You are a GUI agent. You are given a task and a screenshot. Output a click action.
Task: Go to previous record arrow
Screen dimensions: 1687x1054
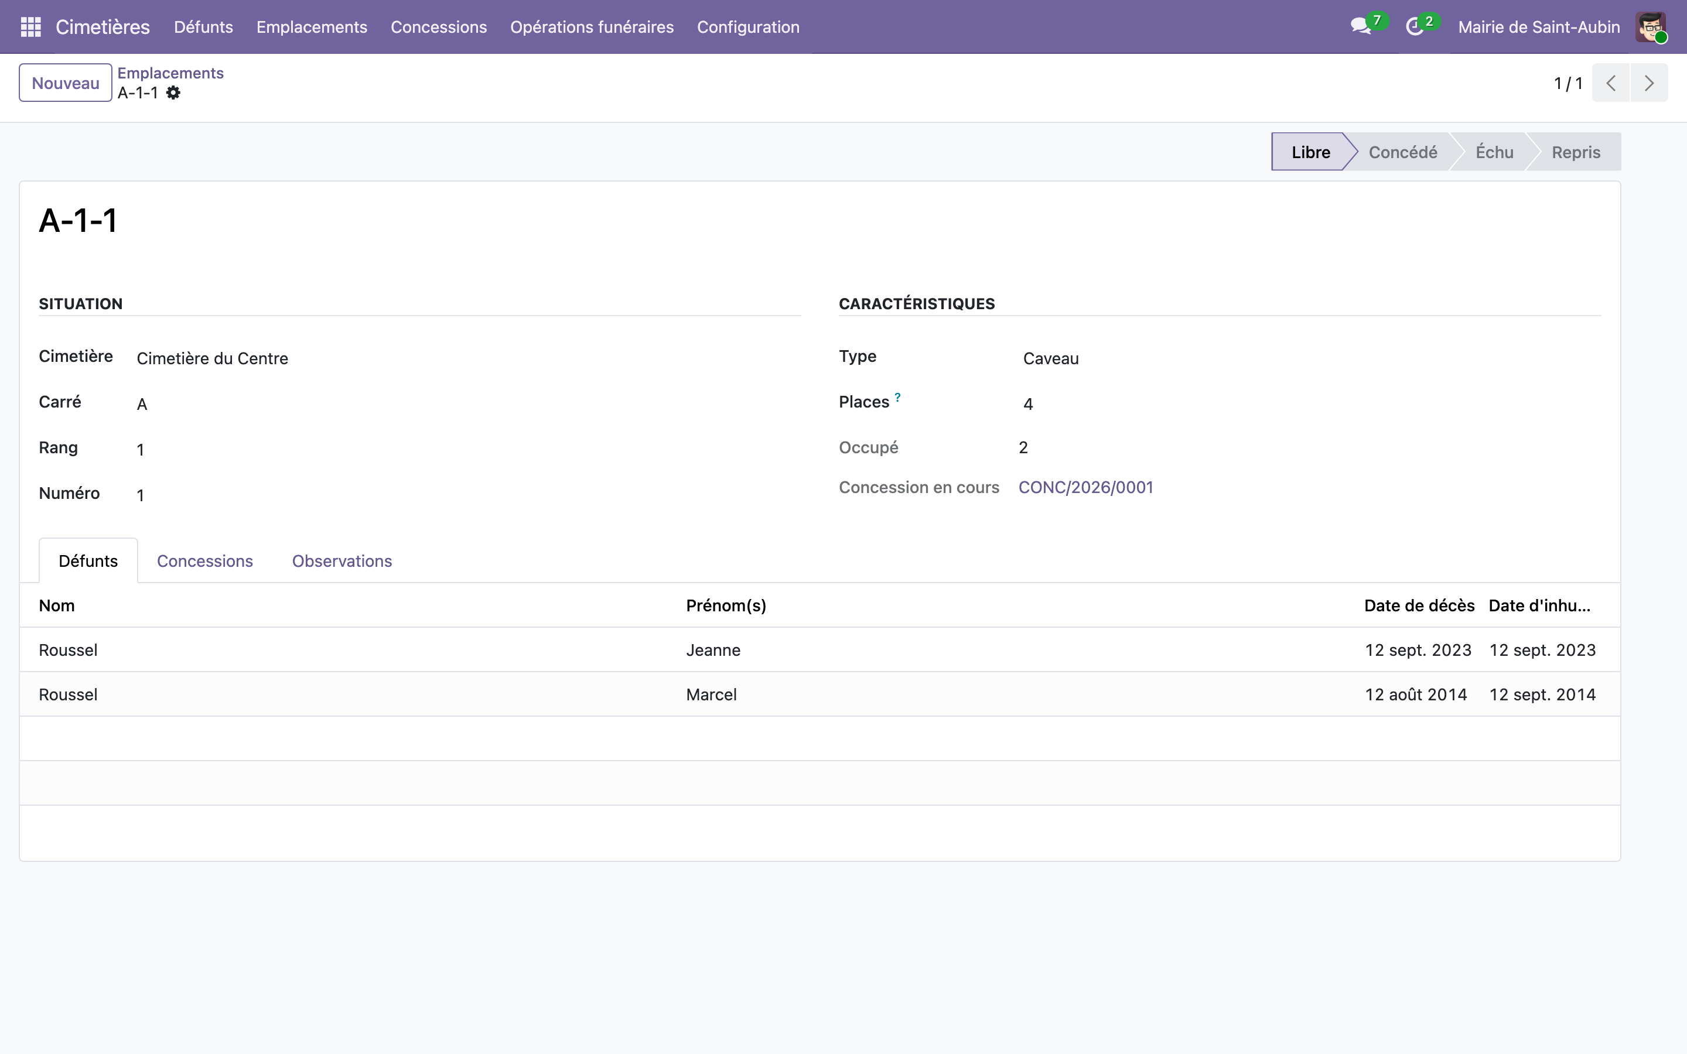[1610, 83]
